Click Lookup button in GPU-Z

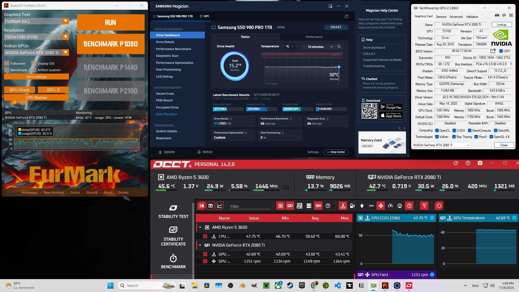click(x=501, y=25)
